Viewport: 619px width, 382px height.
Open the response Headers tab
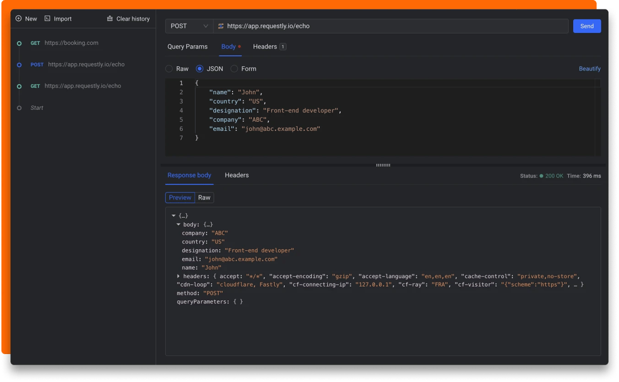[x=237, y=175]
